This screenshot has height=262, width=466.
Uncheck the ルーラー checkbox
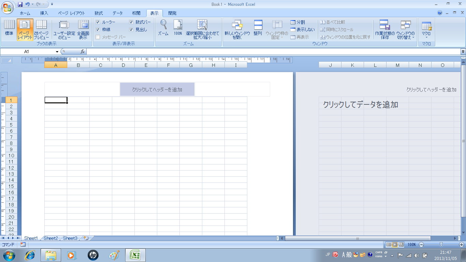click(98, 22)
